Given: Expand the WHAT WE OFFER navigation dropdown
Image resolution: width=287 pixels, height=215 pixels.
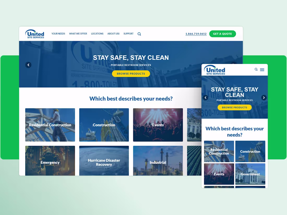Looking at the screenshot, I should [78, 34].
